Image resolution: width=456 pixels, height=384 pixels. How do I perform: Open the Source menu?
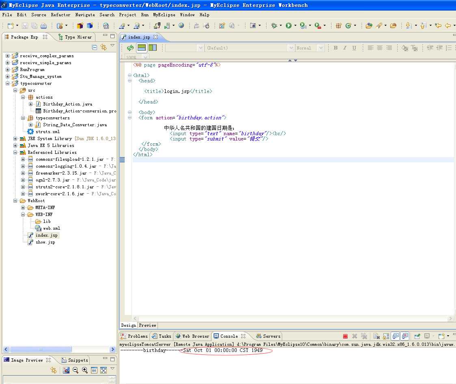(x=39, y=15)
